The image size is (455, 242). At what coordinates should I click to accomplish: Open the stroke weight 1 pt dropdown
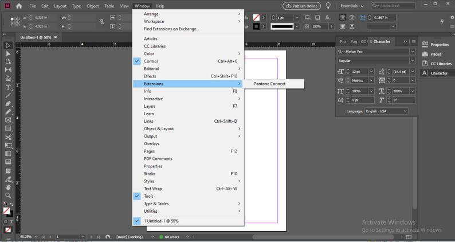point(297,18)
